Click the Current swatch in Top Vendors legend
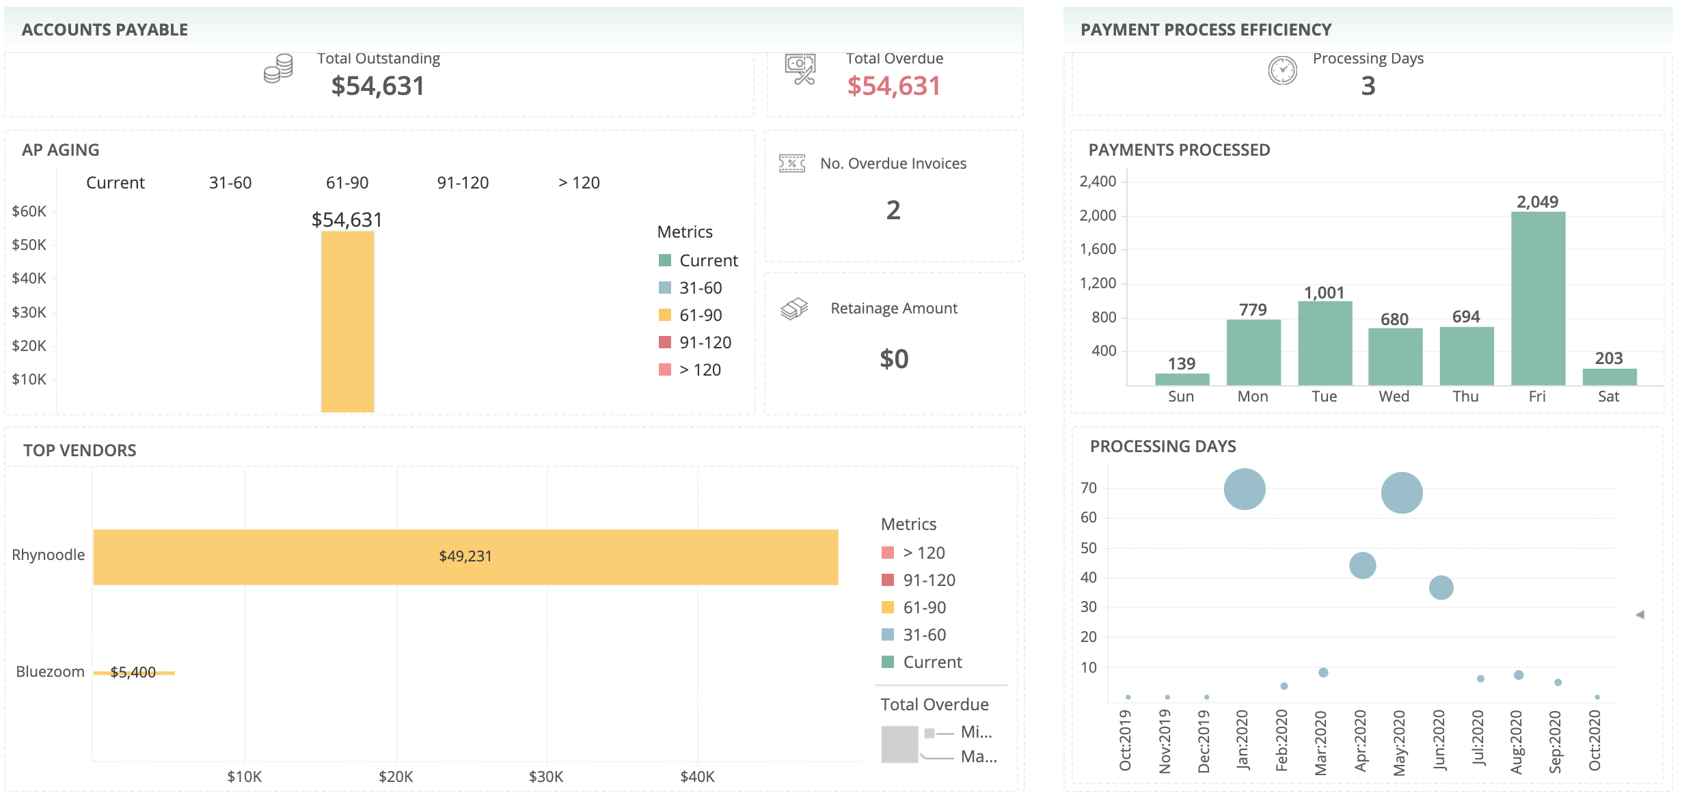Screen dimensions: 1684x810 coord(888,662)
